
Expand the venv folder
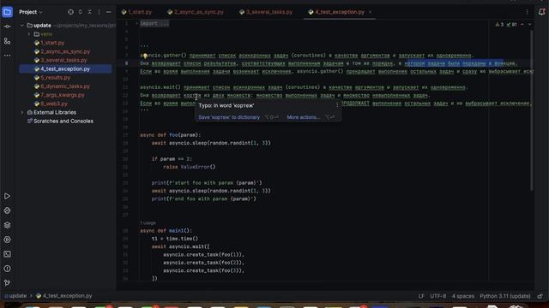coord(29,34)
